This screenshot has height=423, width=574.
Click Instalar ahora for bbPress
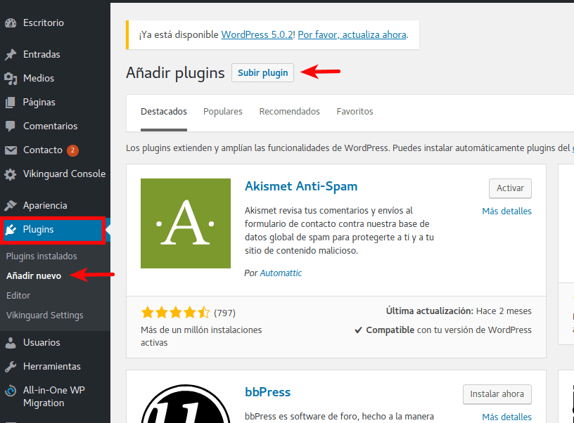pyautogui.click(x=497, y=394)
